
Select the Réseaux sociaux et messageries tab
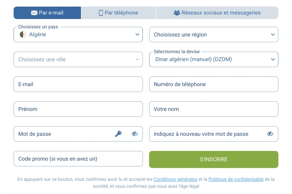coord(217,13)
